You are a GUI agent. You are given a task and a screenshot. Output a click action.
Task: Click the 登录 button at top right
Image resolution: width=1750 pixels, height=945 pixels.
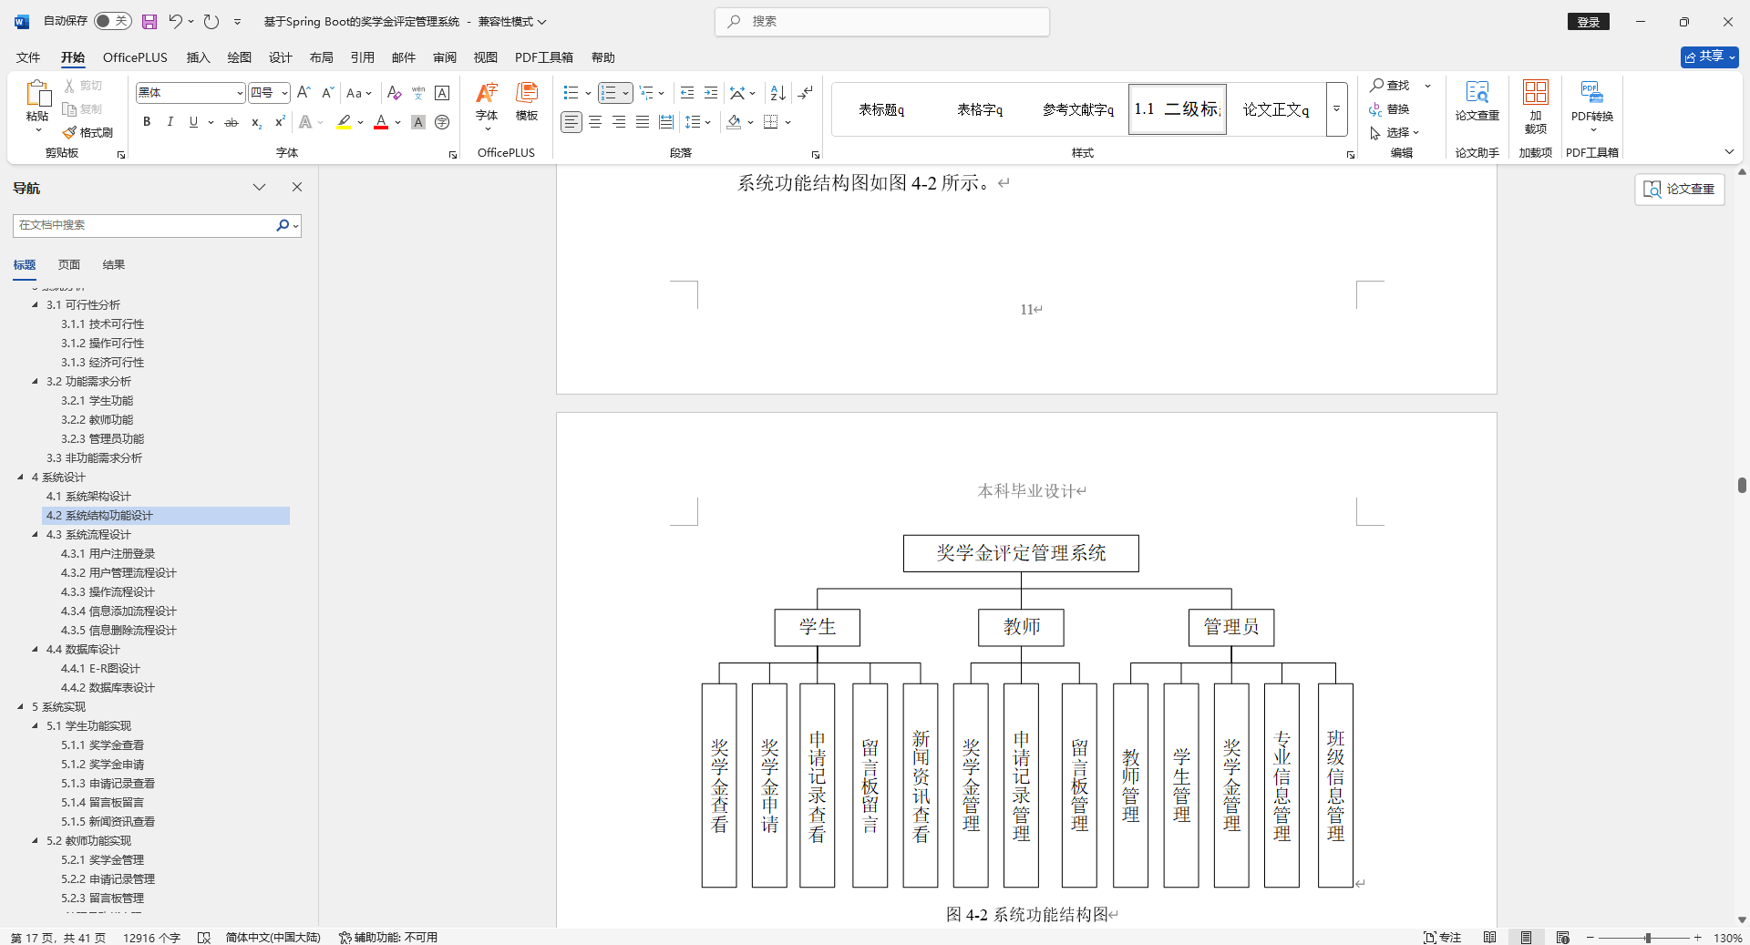(1588, 21)
